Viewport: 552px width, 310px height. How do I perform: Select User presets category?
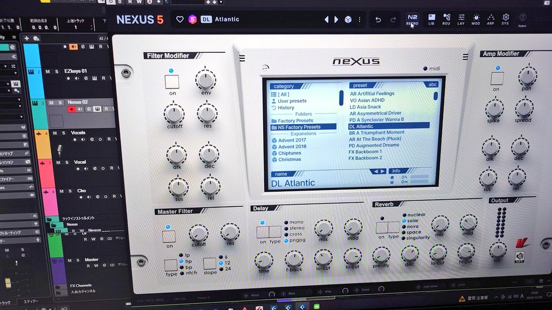(289, 101)
